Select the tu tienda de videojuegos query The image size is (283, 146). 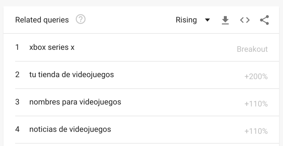coord(71,75)
